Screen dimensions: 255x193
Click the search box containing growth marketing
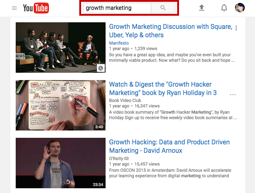point(117,8)
